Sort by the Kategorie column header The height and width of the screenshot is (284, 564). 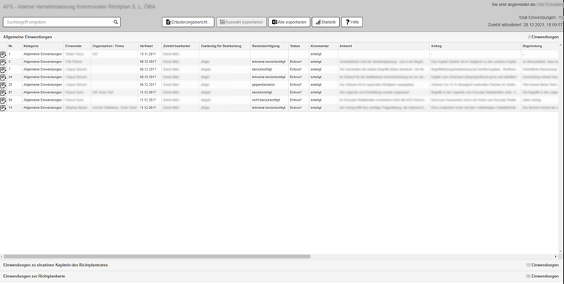(x=31, y=46)
